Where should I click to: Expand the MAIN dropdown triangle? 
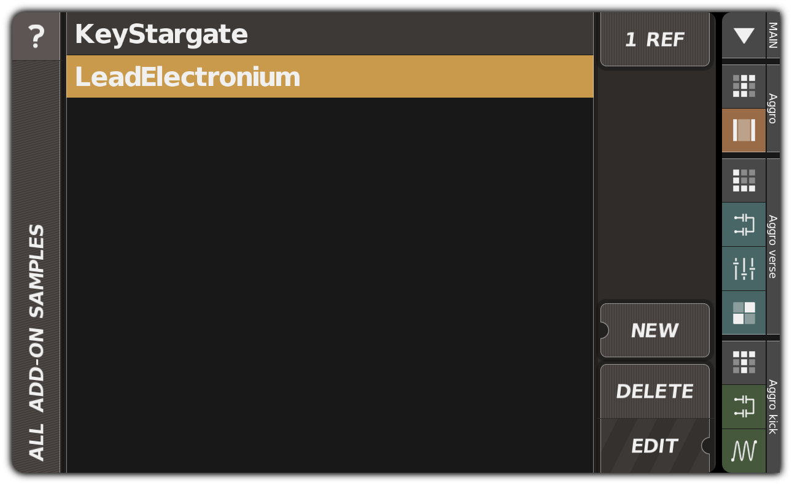(x=743, y=35)
